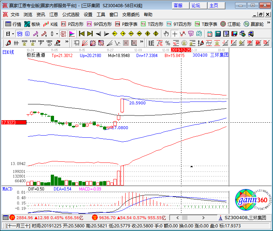Image resolution: width=273 pixels, height=231 pixels.
Task: Open the 9T四方形 tool
Action: click(179, 24)
